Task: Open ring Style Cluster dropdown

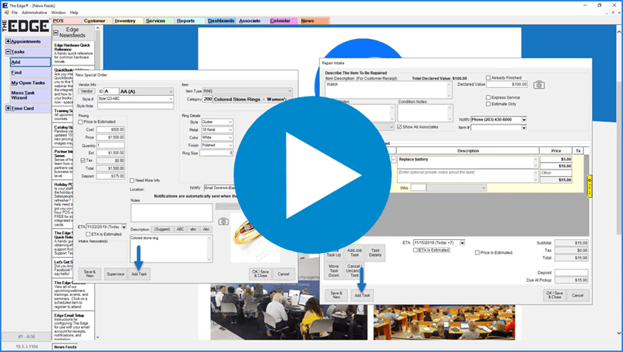Action: [x=230, y=122]
